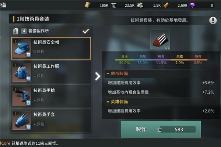Expand details with the right chevron arrow

(x=97, y=76)
